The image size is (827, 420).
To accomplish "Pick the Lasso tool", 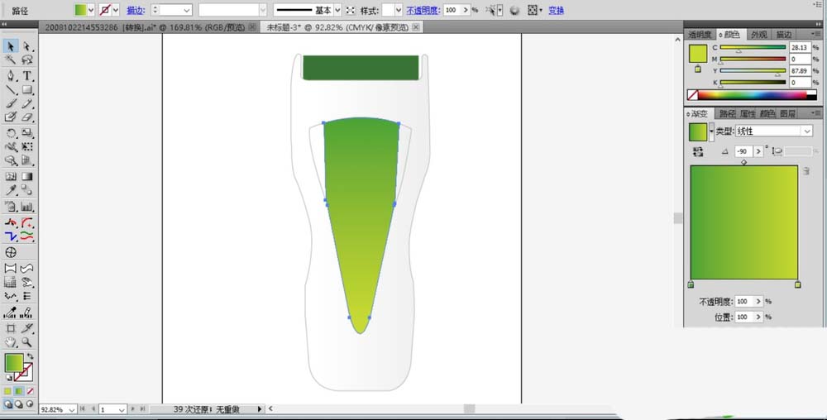I will tap(27, 60).
